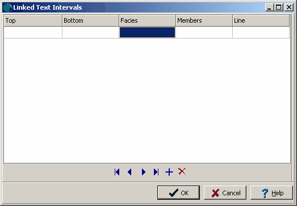Close the Linked Text Intervals window

[289, 7]
